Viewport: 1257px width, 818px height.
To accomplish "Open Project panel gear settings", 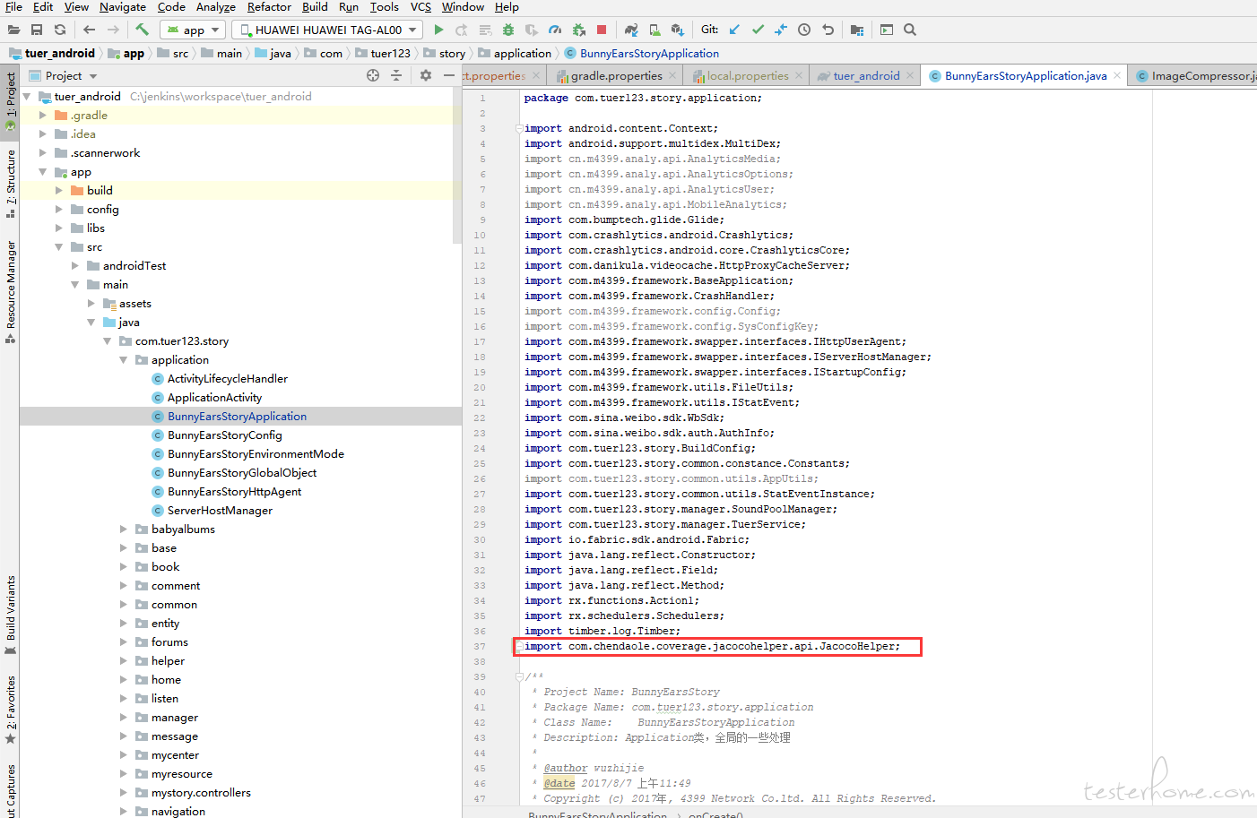I will click(x=426, y=75).
